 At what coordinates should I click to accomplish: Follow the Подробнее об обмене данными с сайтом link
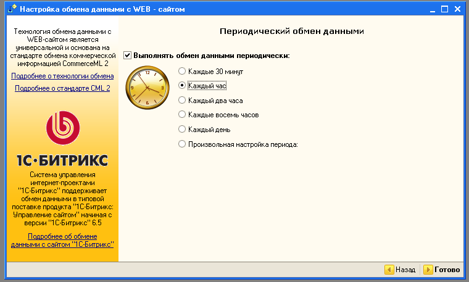coord(62,240)
